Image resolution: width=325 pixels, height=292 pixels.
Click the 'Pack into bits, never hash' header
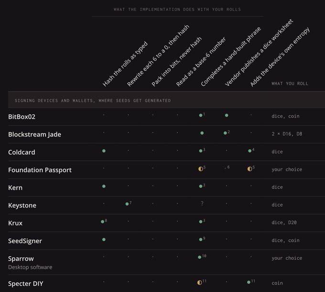176,61
